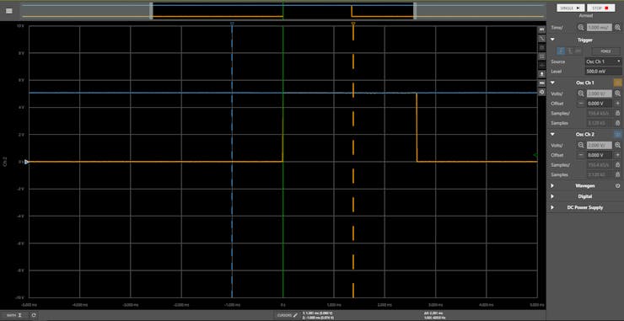Zoom out Osc Ch 2 Volts scale
The height and width of the screenshot is (321, 624).
(x=581, y=145)
